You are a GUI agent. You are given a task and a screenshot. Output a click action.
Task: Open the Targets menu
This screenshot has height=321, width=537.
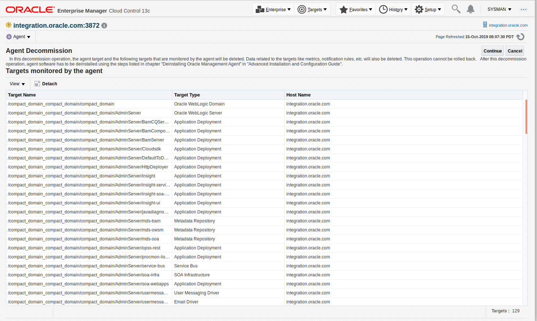[312, 9]
